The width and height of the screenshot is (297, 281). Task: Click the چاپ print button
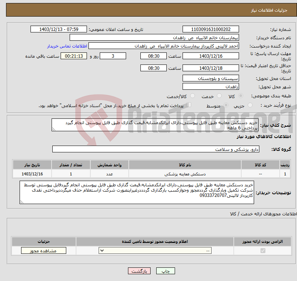pos(166,271)
